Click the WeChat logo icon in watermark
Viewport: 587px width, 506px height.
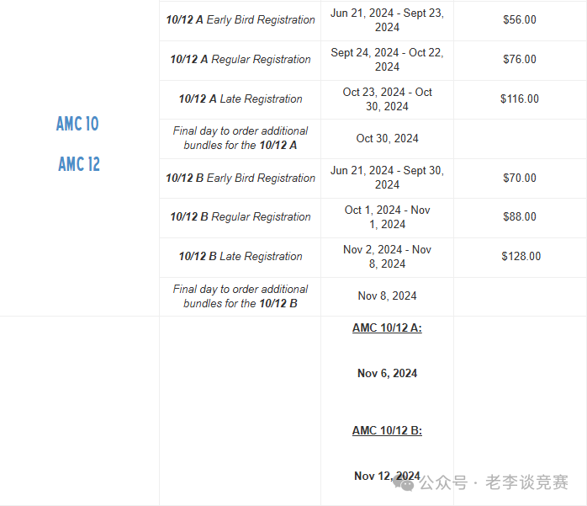click(403, 483)
